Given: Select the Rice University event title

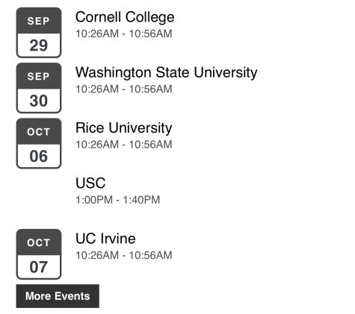Looking at the screenshot, I should tap(124, 128).
